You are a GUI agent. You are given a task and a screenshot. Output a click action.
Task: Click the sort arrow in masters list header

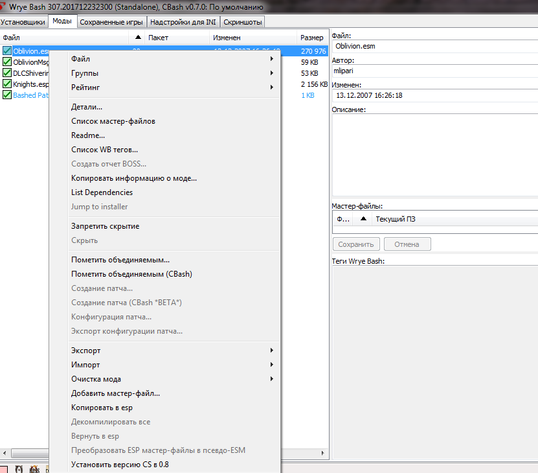[363, 219]
